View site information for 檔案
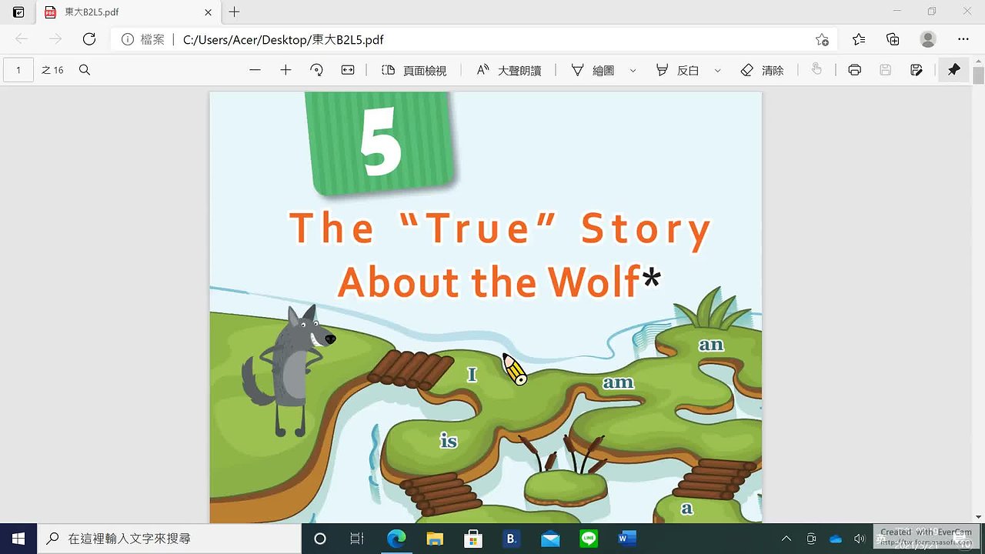This screenshot has height=554, width=985. (143, 39)
